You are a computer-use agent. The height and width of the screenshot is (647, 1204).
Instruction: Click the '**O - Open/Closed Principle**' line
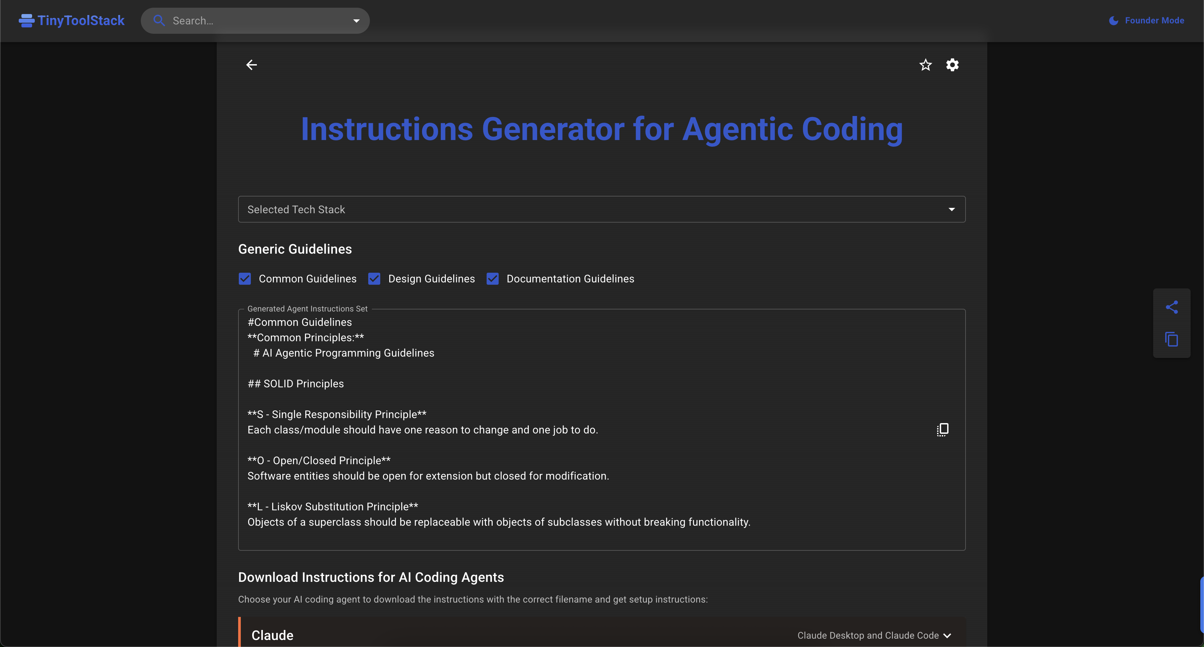coord(319,461)
